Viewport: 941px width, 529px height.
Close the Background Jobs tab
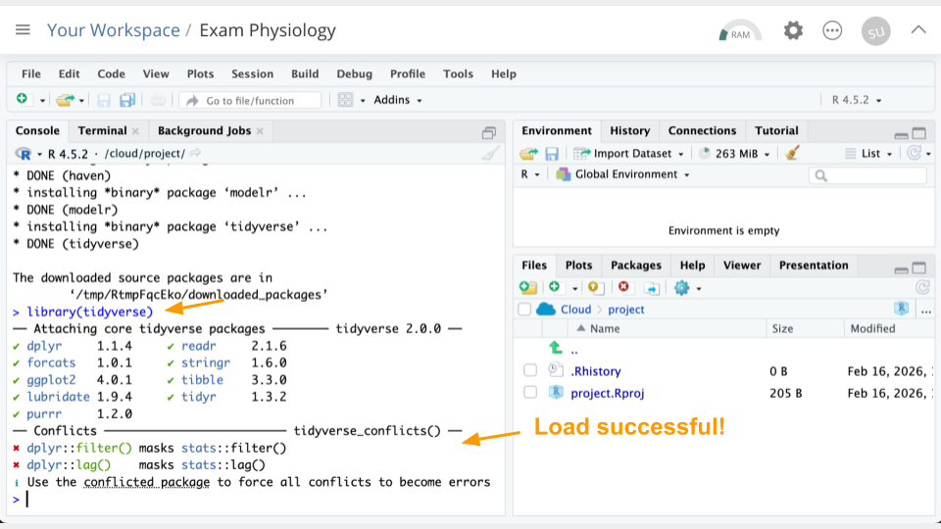pos(260,131)
